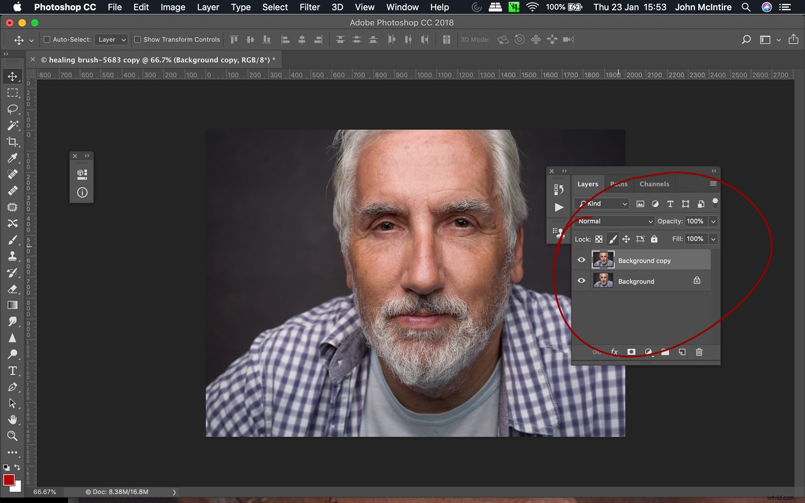This screenshot has height=503, width=805.
Task: Open the Opacity value dropdown
Action: coord(714,221)
